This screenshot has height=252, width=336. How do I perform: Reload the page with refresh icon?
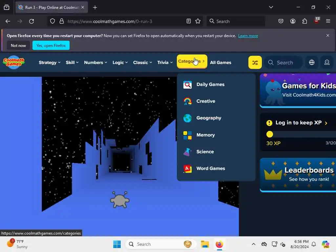tap(31, 21)
